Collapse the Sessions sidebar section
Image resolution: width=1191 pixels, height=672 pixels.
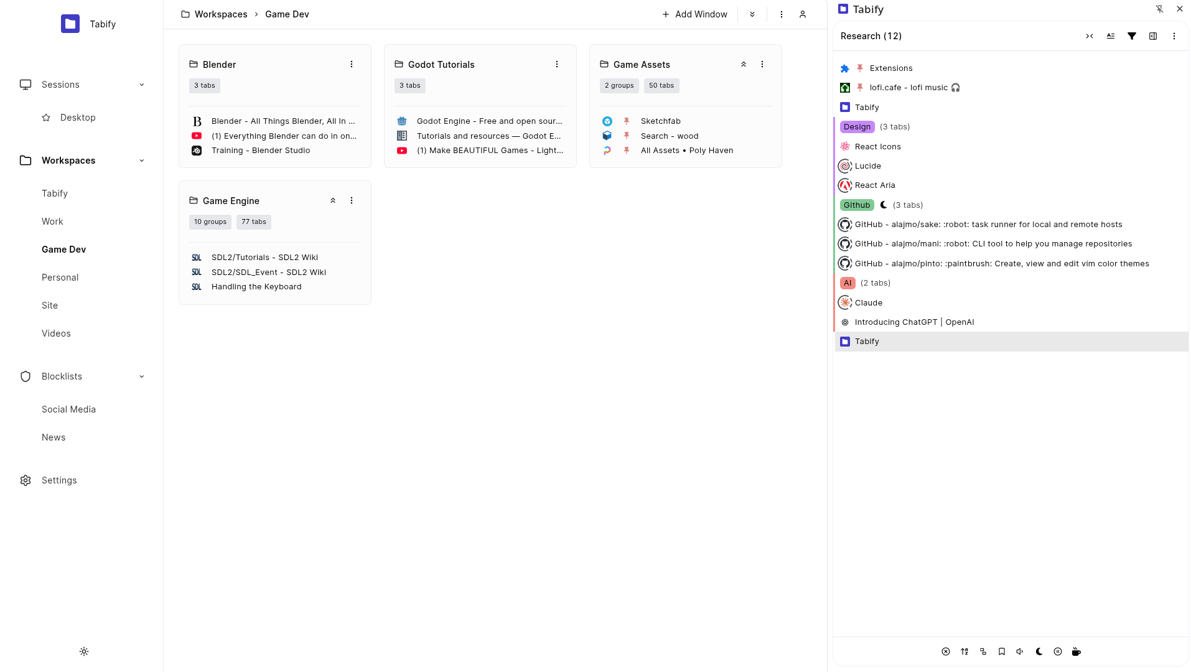(x=142, y=85)
